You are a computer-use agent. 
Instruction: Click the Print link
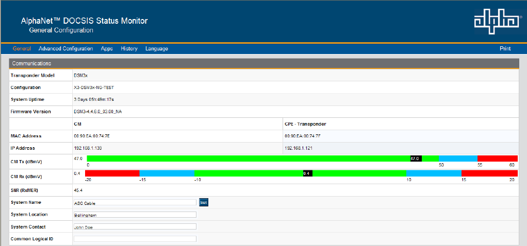505,49
